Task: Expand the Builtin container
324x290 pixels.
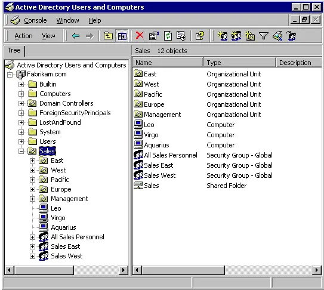Action: (21, 84)
